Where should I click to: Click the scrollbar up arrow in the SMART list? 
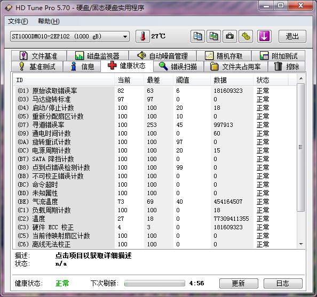301,78
